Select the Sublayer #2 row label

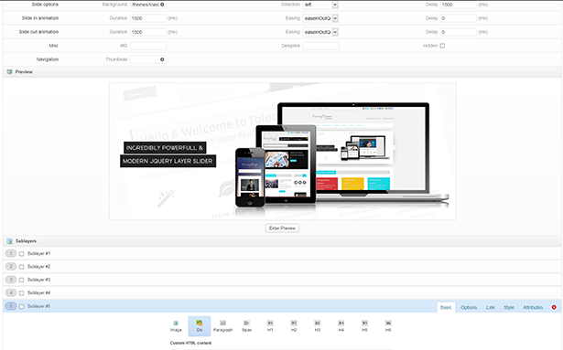[x=38, y=267]
